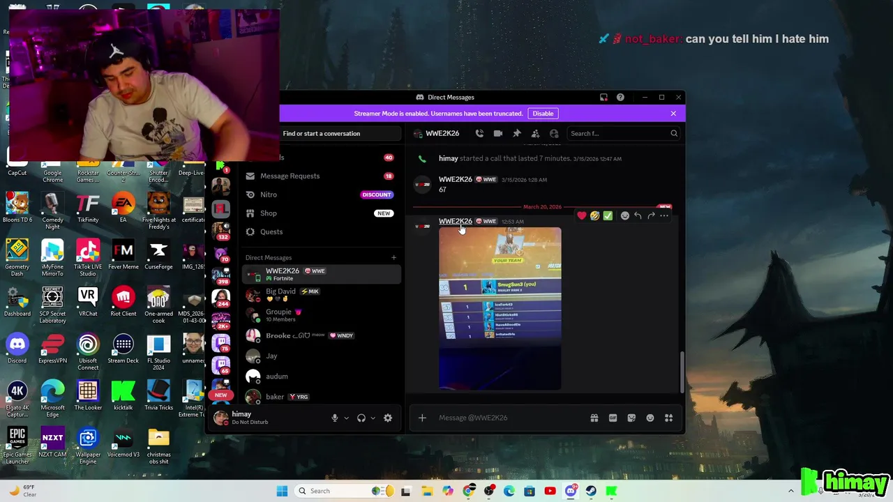The height and width of the screenshot is (502, 893).
Task: Click the Discord message search field
Action: 624,133
